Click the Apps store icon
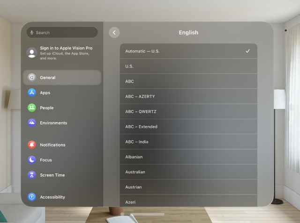Image resolution: width=300 pixels, height=223 pixels. point(31,93)
